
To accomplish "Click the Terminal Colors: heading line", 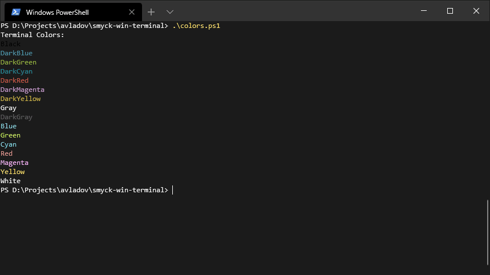I will click(x=32, y=35).
